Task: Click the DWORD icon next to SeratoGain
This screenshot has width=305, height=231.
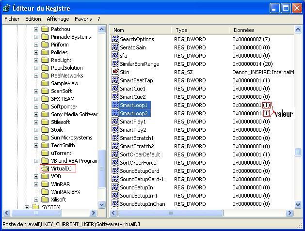Action: [115, 47]
